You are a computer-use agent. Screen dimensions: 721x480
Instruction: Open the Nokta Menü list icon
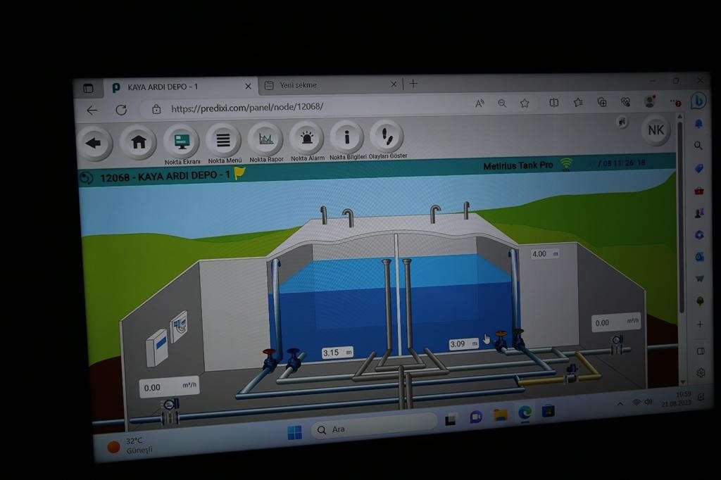click(x=223, y=139)
